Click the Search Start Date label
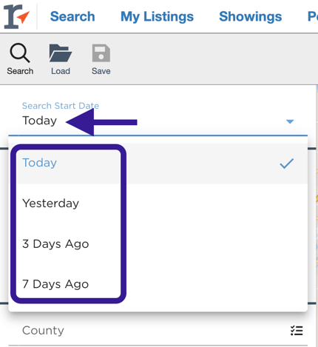The height and width of the screenshot is (347, 318). point(61,106)
